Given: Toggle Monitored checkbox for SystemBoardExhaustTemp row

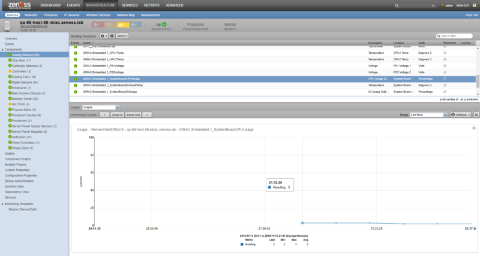Looking at the screenshot, I should [445, 86].
